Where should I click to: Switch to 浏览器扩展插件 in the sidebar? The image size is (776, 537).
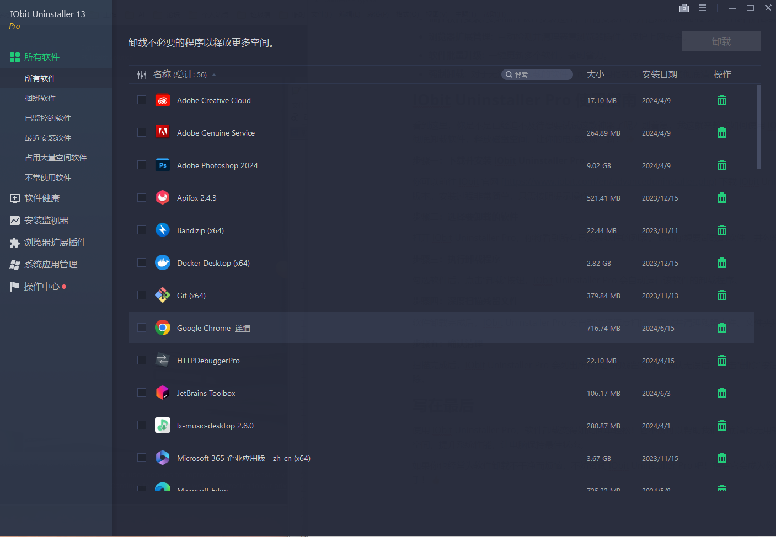pos(55,243)
